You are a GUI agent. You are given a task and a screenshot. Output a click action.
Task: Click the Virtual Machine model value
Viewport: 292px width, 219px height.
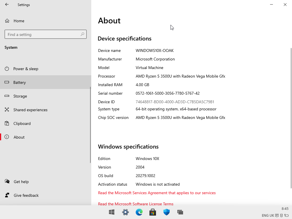coord(149,68)
